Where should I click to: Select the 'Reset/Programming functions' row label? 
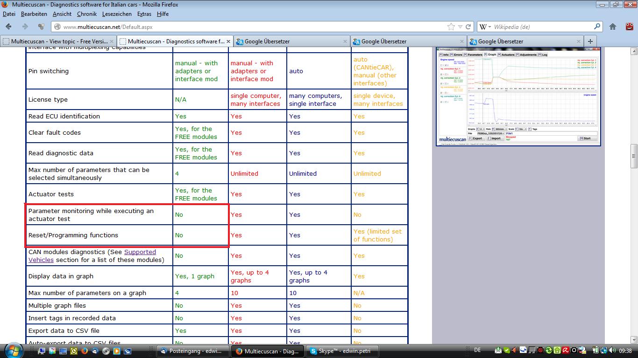click(x=73, y=235)
